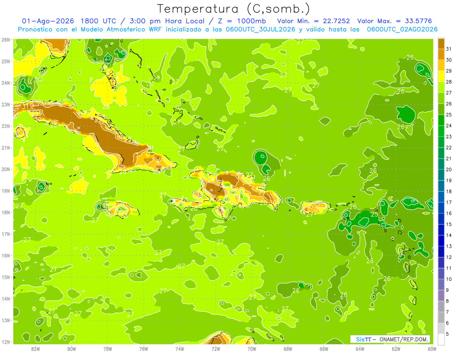Click the '70W' longitude axis label
This screenshot has height=354, width=459.
pos(252,349)
